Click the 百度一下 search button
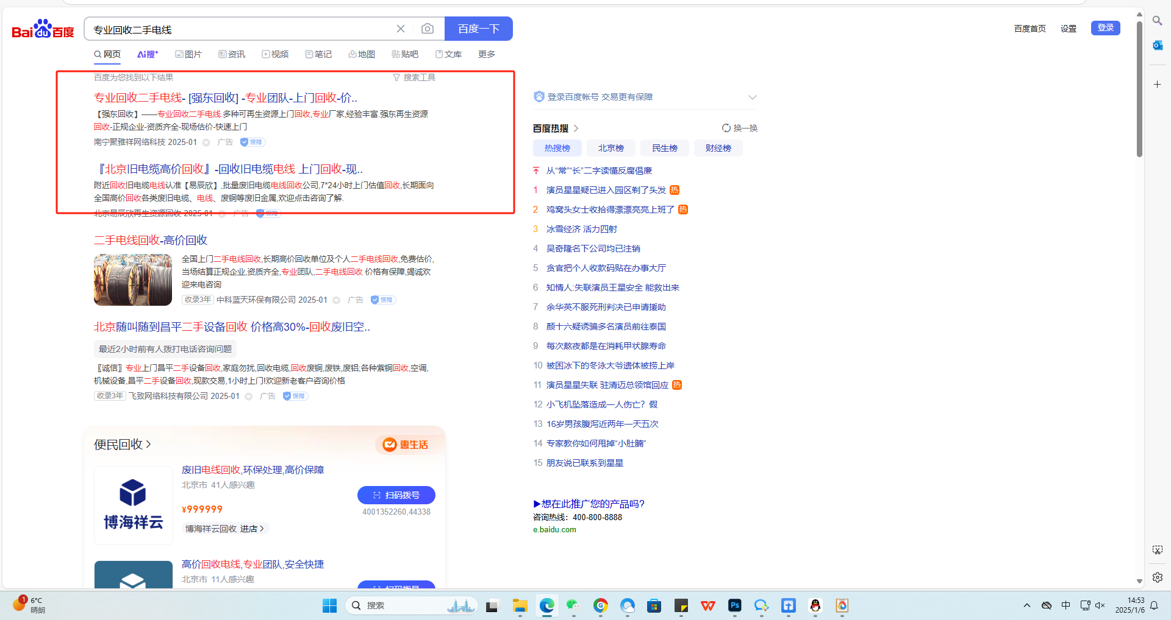This screenshot has width=1171, height=620. [478, 29]
